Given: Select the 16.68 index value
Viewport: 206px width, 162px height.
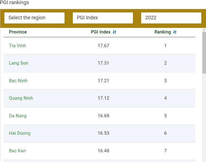Looking at the screenshot, I should point(103,116).
